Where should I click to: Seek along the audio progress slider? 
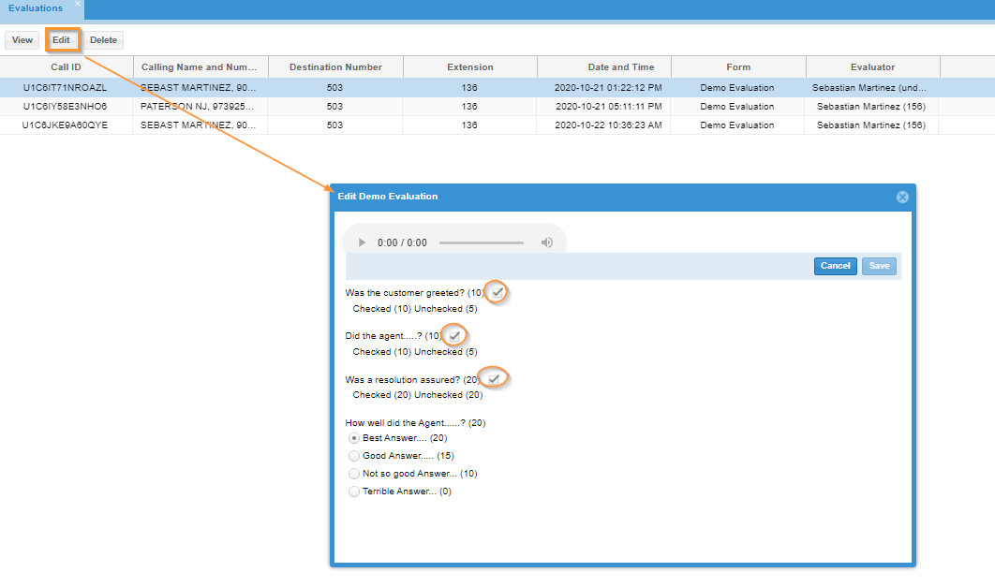[482, 242]
